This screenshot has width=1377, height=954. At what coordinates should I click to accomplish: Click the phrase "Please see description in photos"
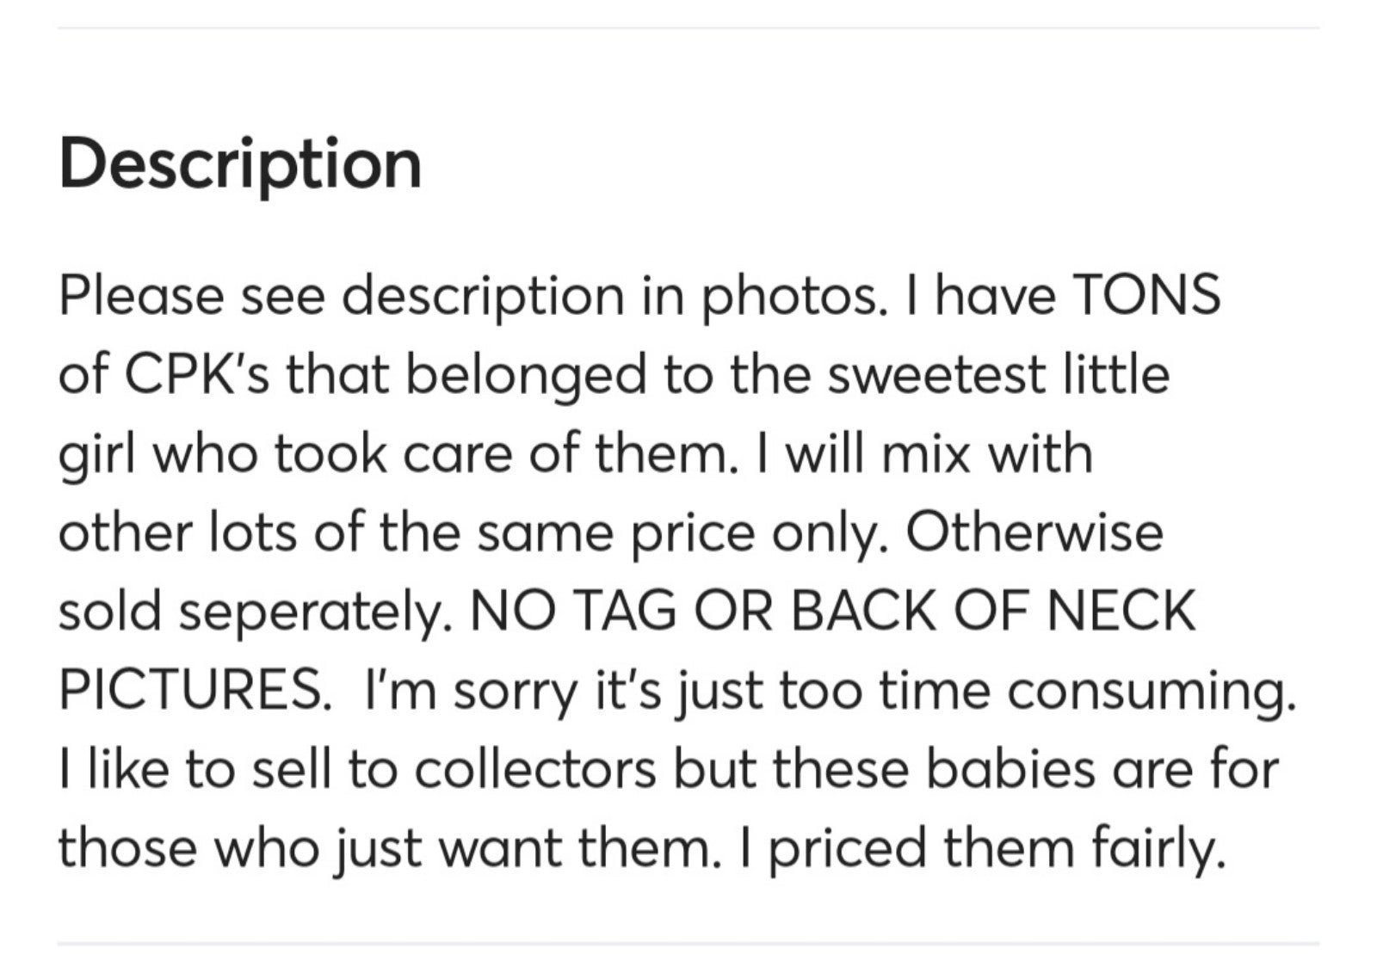tap(469, 297)
